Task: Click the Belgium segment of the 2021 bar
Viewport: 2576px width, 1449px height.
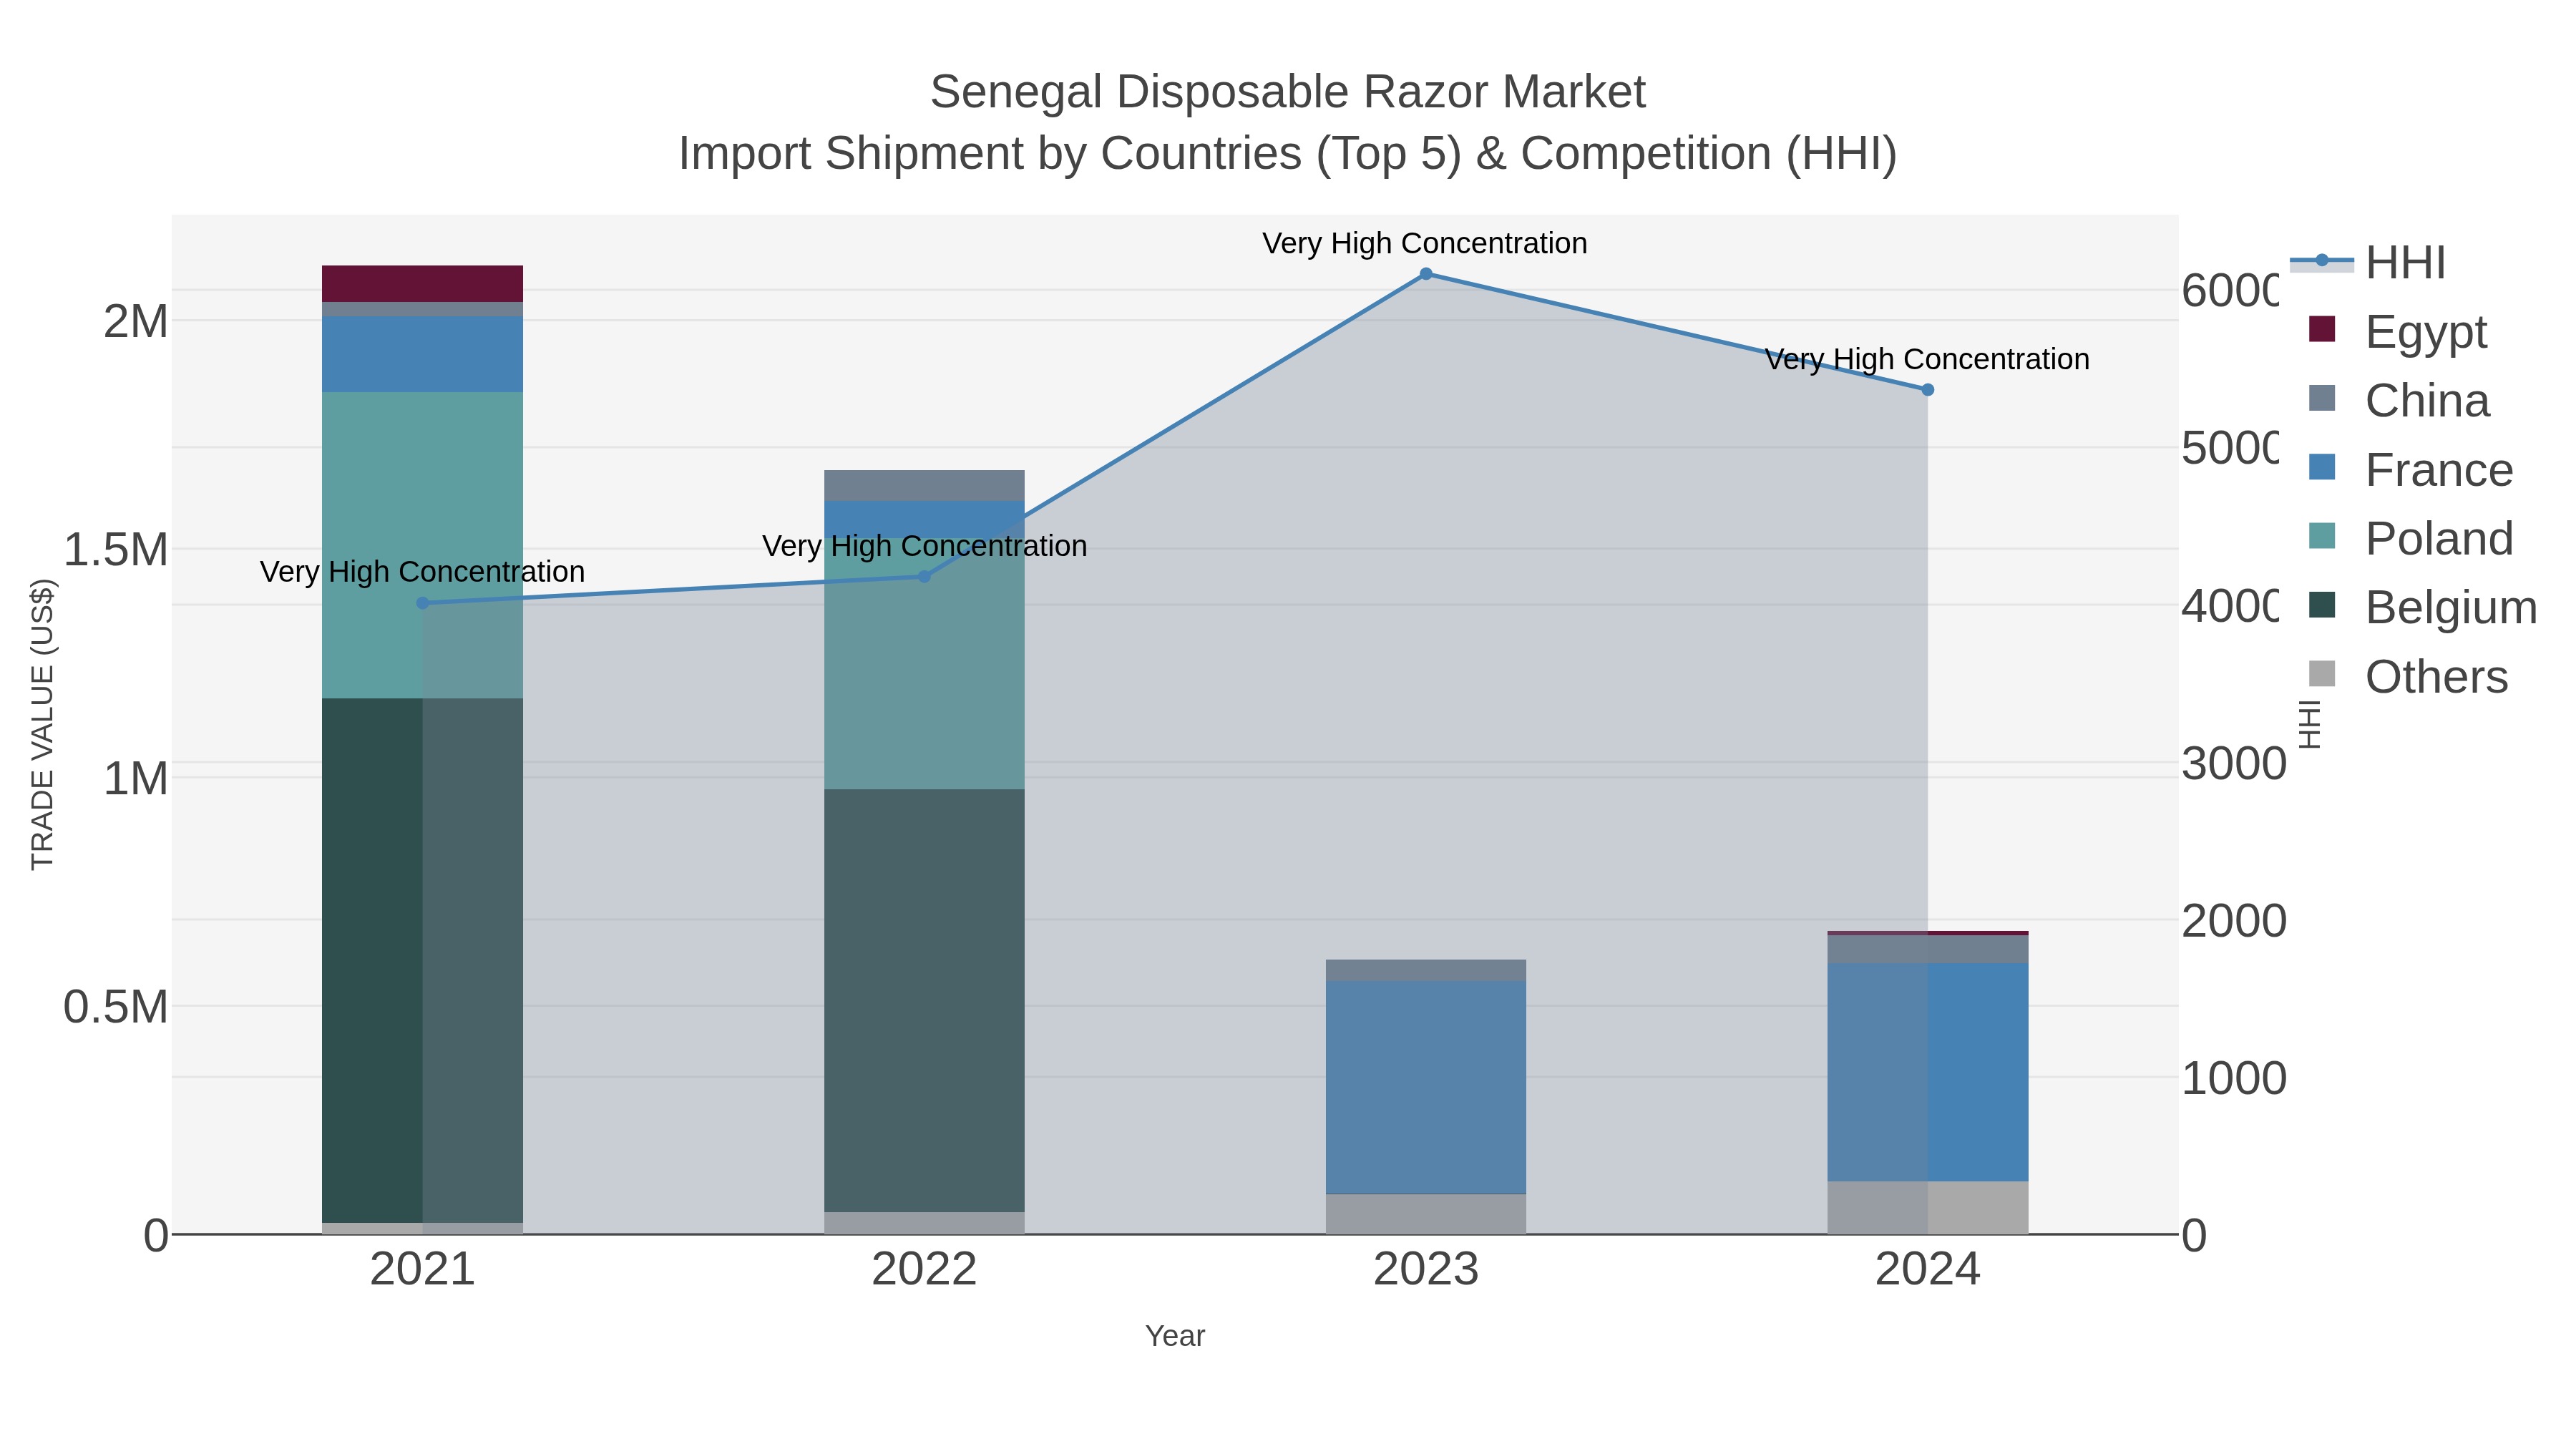Action: 422,960
